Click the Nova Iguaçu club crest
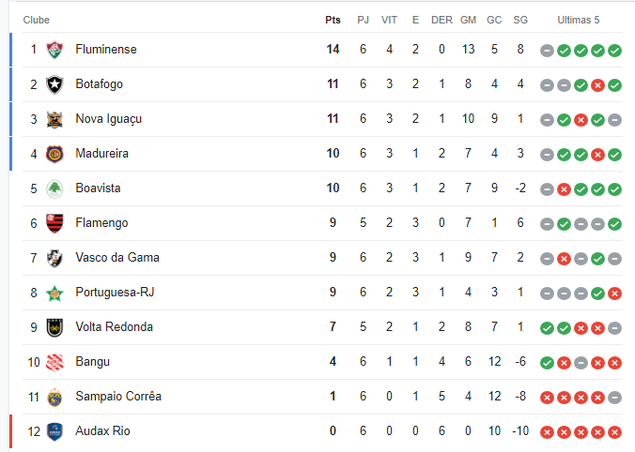 point(54,119)
